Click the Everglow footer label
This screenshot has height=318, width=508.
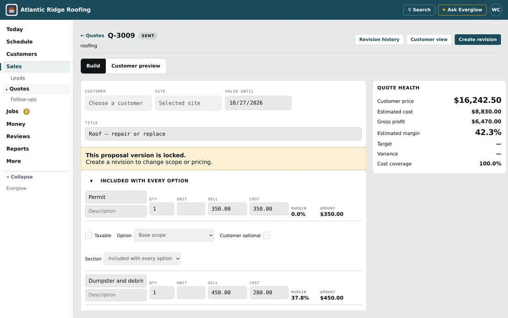pyautogui.click(x=16, y=188)
